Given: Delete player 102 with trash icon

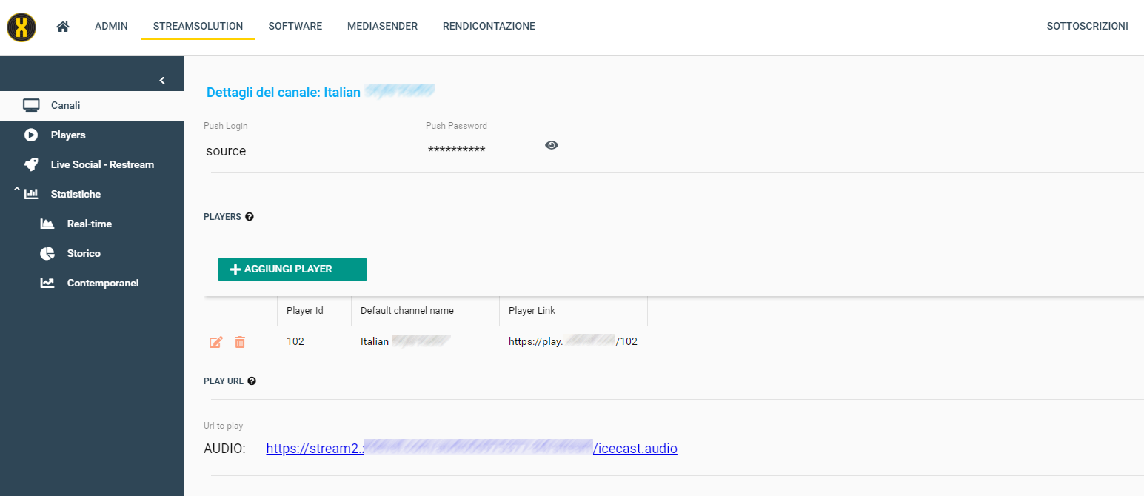Looking at the screenshot, I should click(240, 342).
